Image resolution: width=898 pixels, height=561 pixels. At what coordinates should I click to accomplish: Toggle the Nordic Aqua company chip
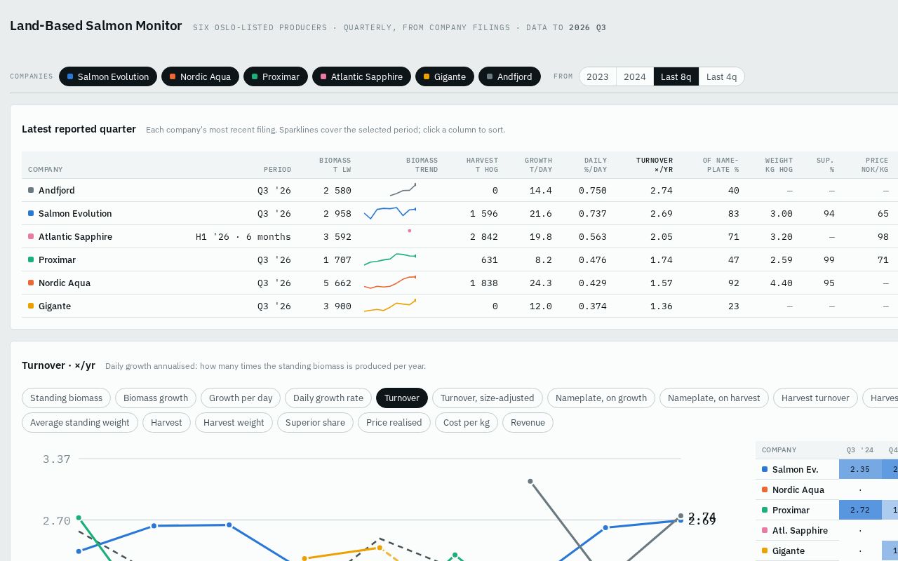[201, 76]
